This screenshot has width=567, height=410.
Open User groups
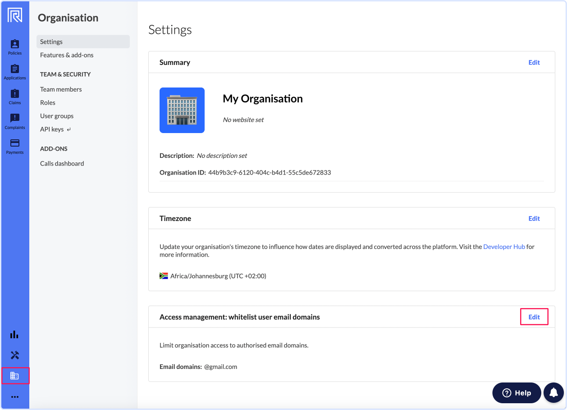point(57,116)
